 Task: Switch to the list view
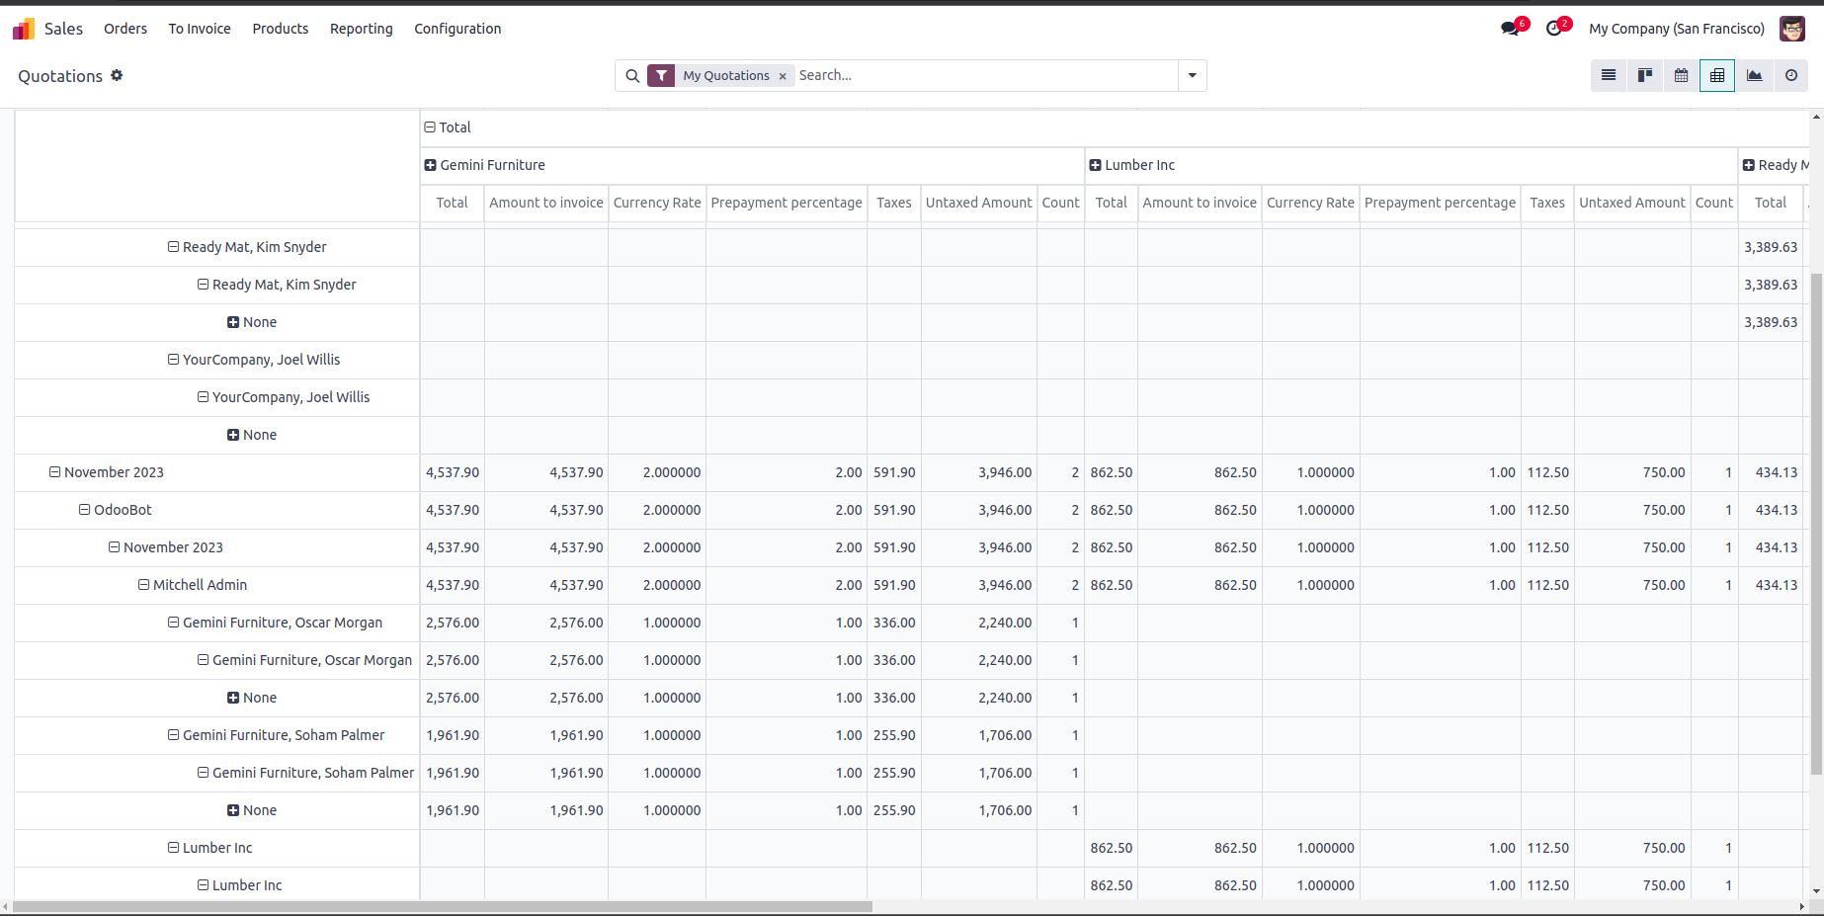click(x=1609, y=76)
